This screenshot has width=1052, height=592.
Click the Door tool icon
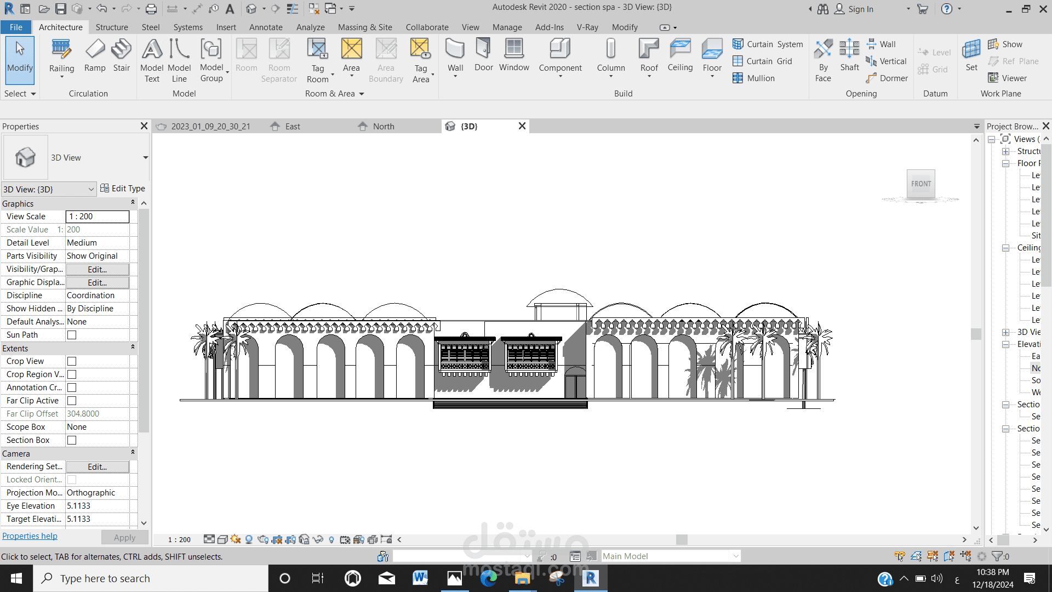(483, 49)
